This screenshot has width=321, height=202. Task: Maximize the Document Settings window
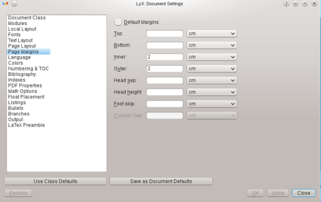(x=305, y=4)
